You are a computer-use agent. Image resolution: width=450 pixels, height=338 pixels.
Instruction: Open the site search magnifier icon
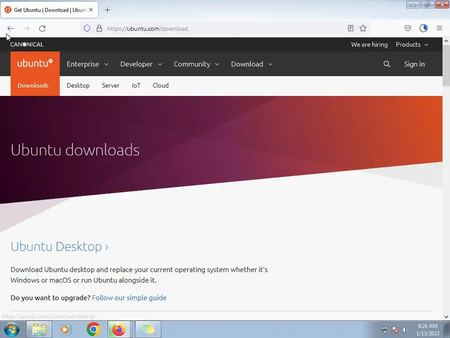pyautogui.click(x=387, y=64)
